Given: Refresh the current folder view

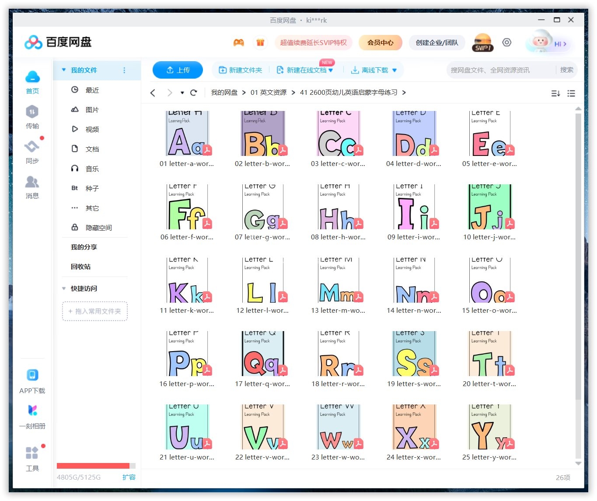Looking at the screenshot, I should 193,93.
